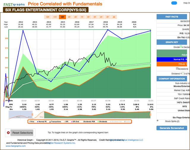
Task: Expand the Stock Splits (2) entry
Action: click(x=172, y=121)
